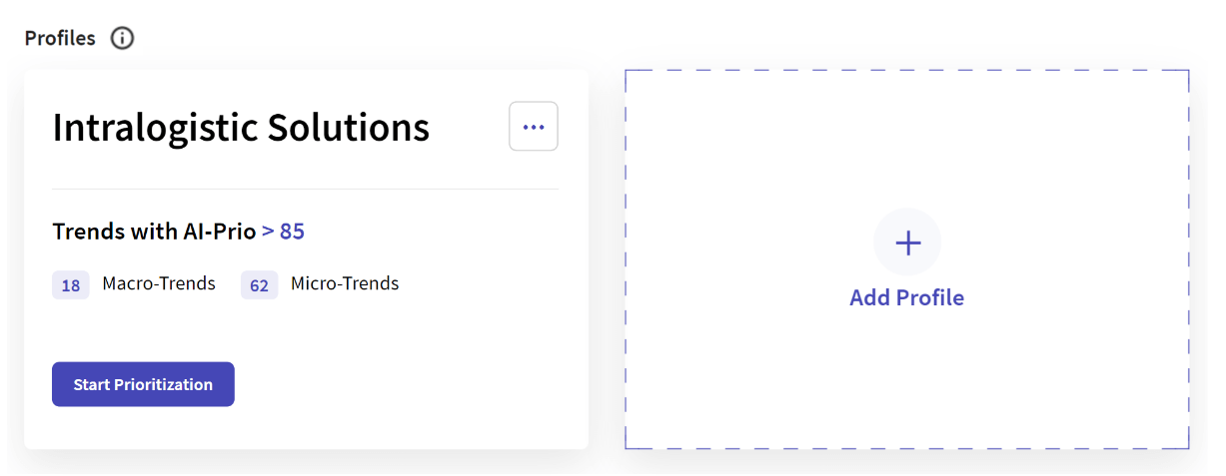
Task: Click the Add Profile label
Action: point(906,297)
